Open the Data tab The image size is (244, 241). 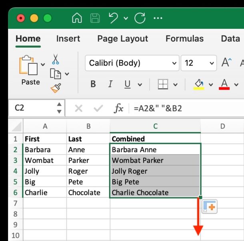click(x=230, y=39)
